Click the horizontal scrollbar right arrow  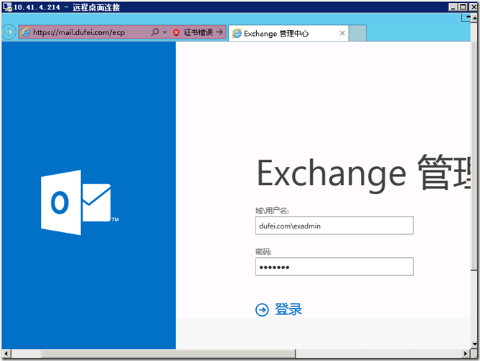click(466, 354)
